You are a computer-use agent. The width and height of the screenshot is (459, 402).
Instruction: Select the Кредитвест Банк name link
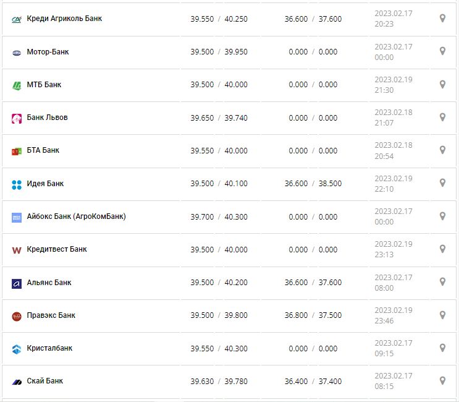[57, 249]
